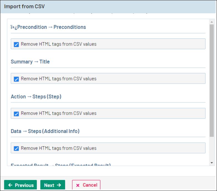The height and width of the screenshot is (191, 217).
Task: Click the Remove HTML tags label under Summary
Action: [58, 79]
